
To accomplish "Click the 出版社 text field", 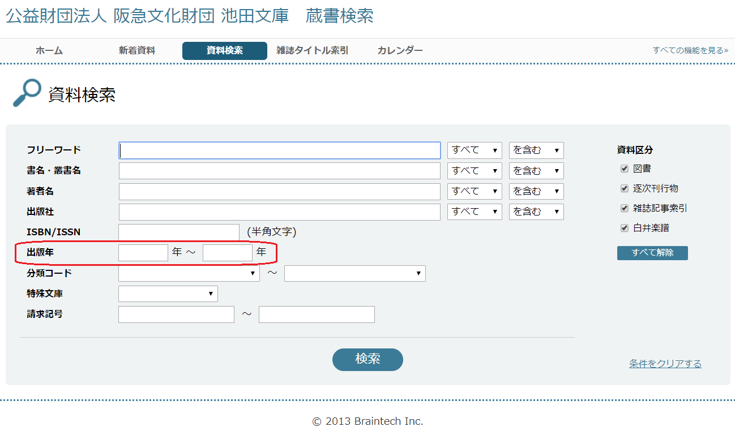I will pos(280,212).
